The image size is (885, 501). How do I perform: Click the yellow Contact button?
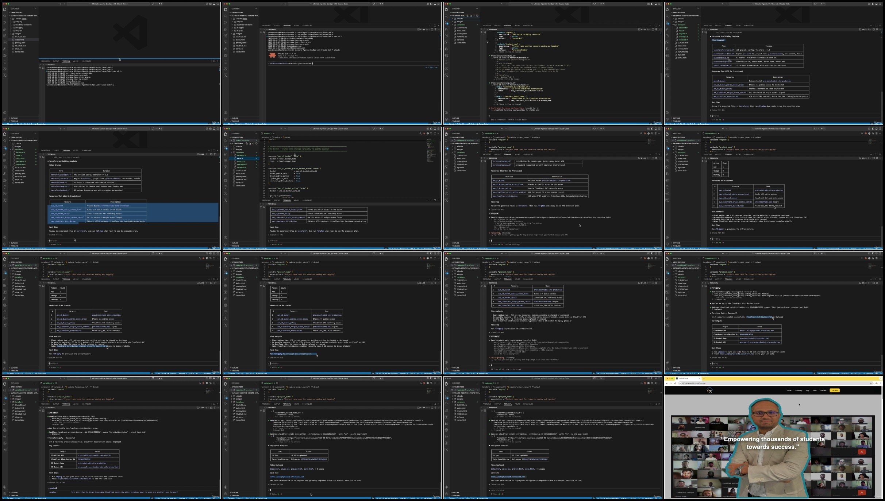pyautogui.click(x=835, y=390)
